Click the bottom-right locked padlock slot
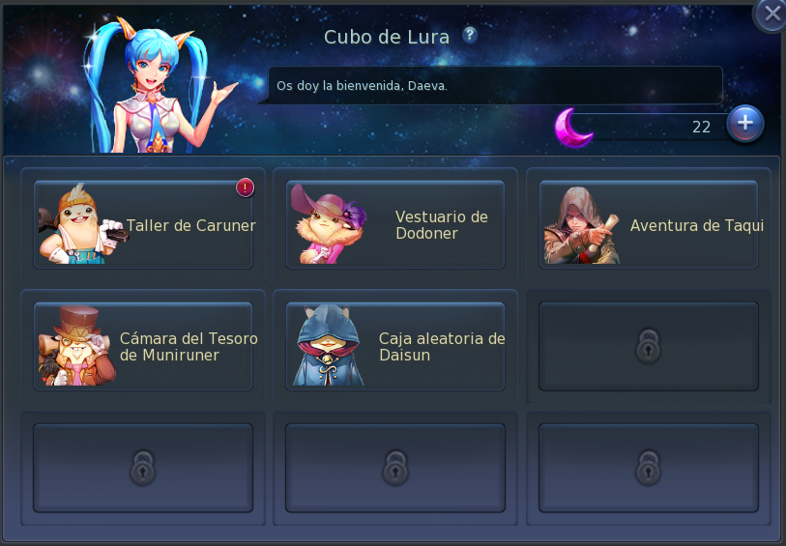This screenshot has width=786, height=546. coord(649,468)
